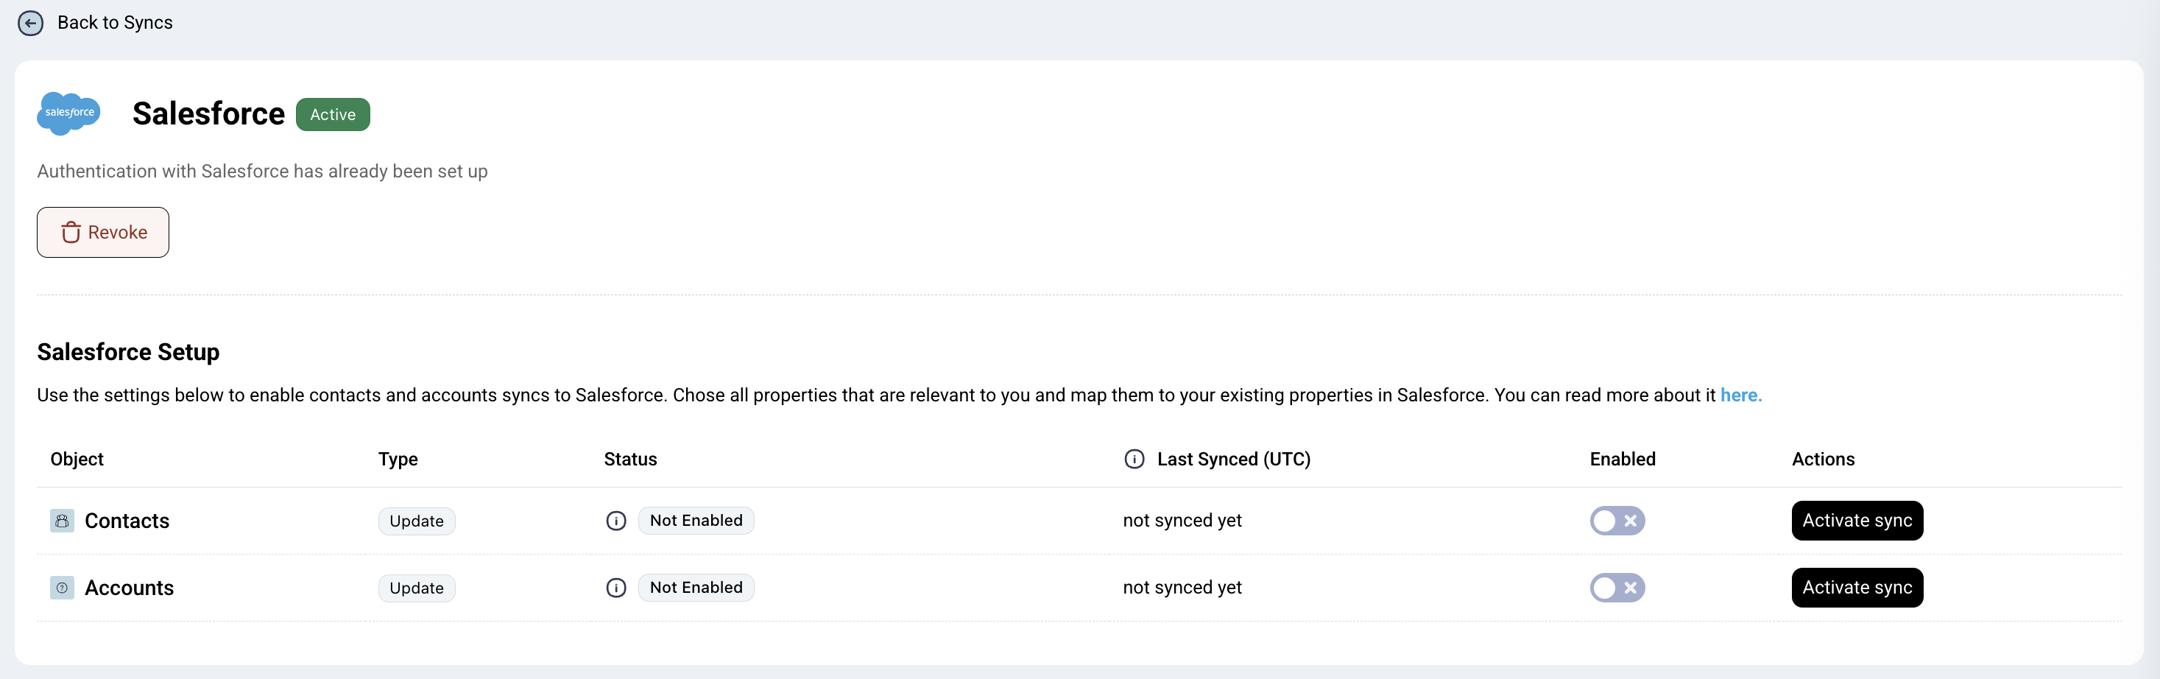Click the Update type badge for Contacts
Viewport: 2160px width, 679px height.
(416, 521)
